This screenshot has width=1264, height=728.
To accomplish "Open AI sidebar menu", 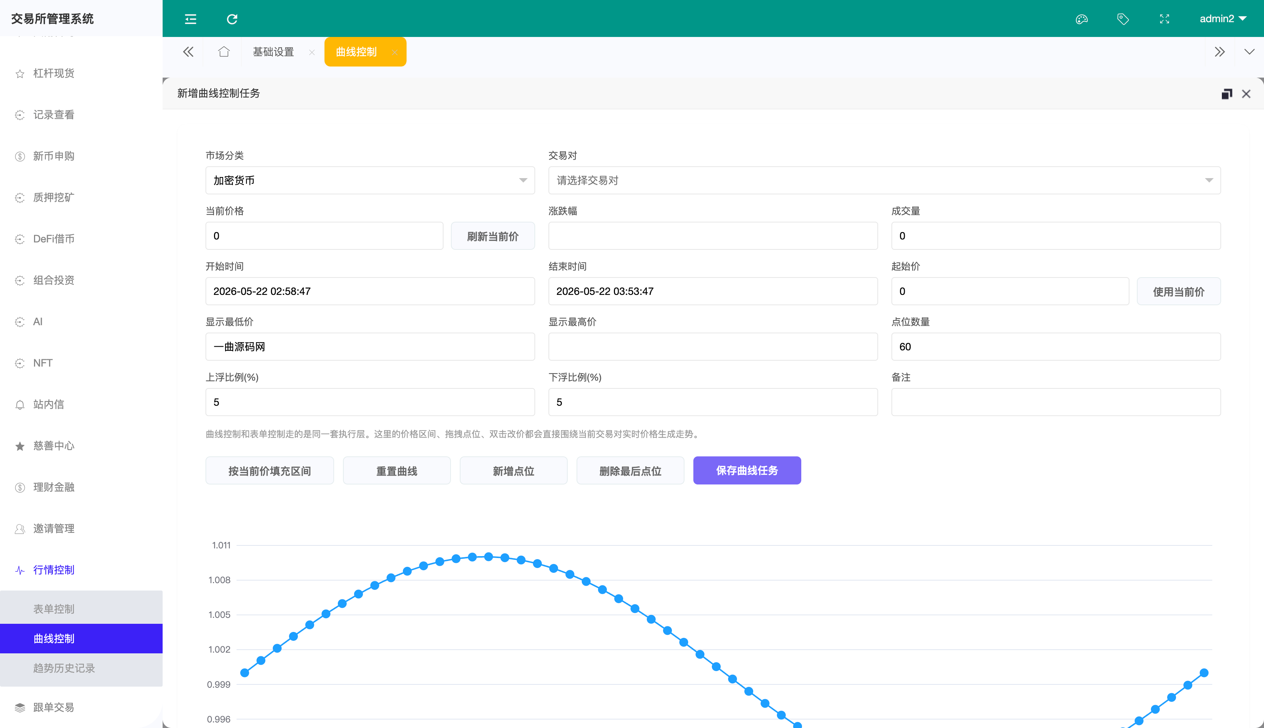I will [x=81, y=322].
